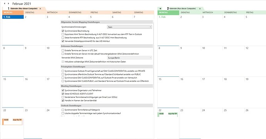This screenshot has height=139, width=266.
Task: Click Meeting Einstellungen section header
Action: pyautogui.click(x=107, y=86)
